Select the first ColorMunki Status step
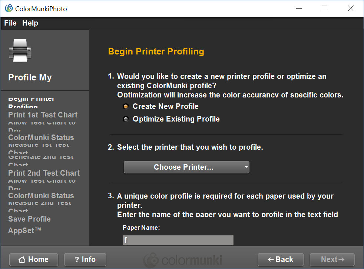 (41, 137)
